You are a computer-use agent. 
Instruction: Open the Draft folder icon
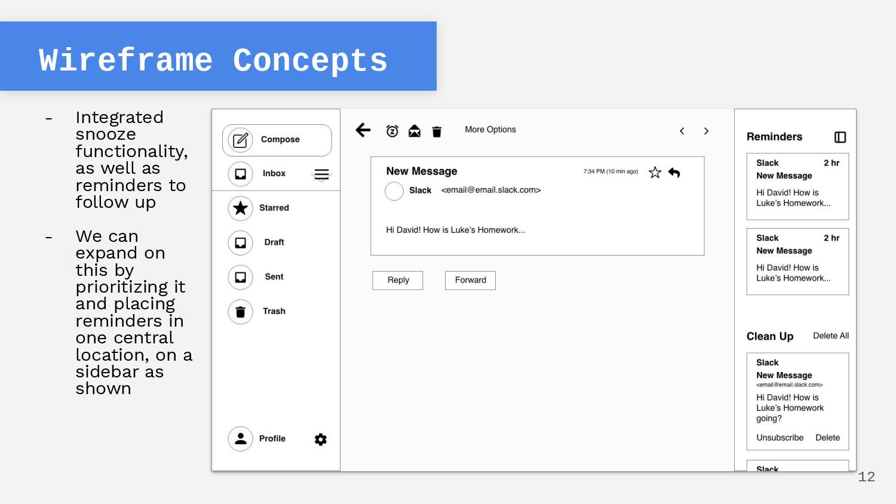[240, 242]
